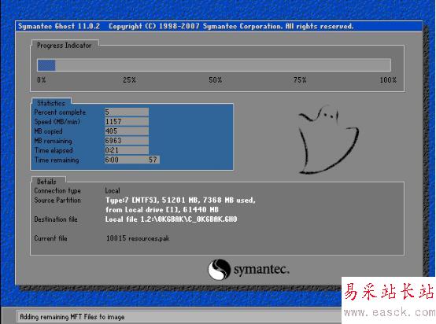The width and height of the screenshot is (436, 324).
Task: Click the Time elapsed value '0:21'
Action: tap(112, 150)
